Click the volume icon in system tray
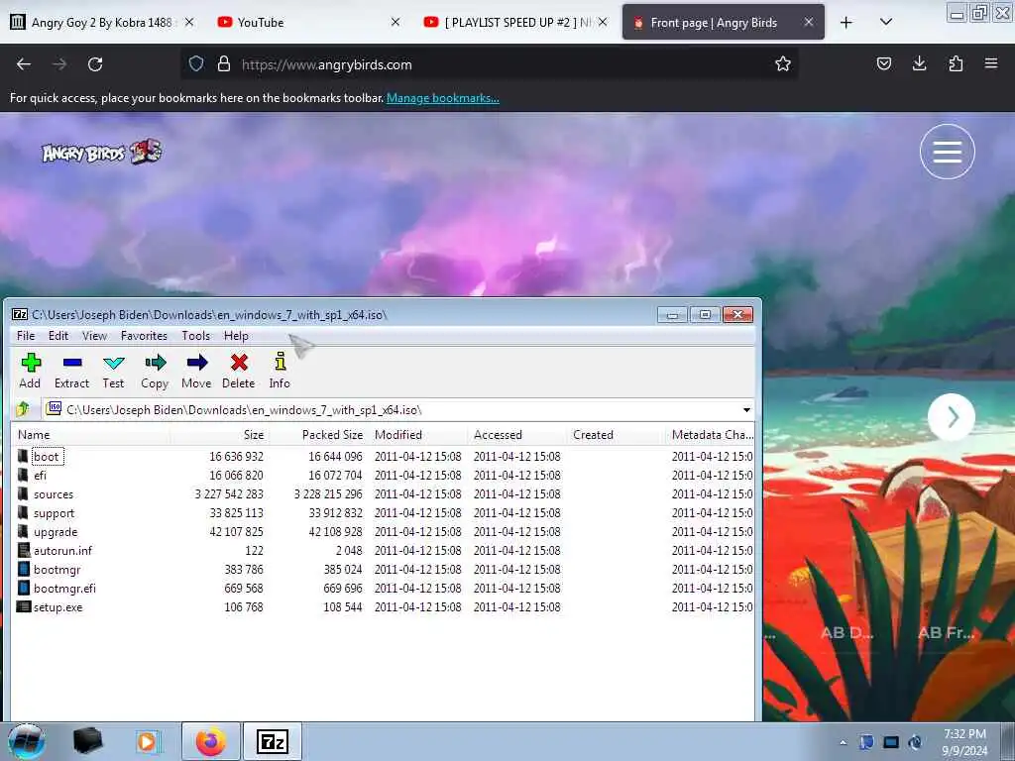The image size is (1015, 761). pyautogui.click(x=915, y=742)
